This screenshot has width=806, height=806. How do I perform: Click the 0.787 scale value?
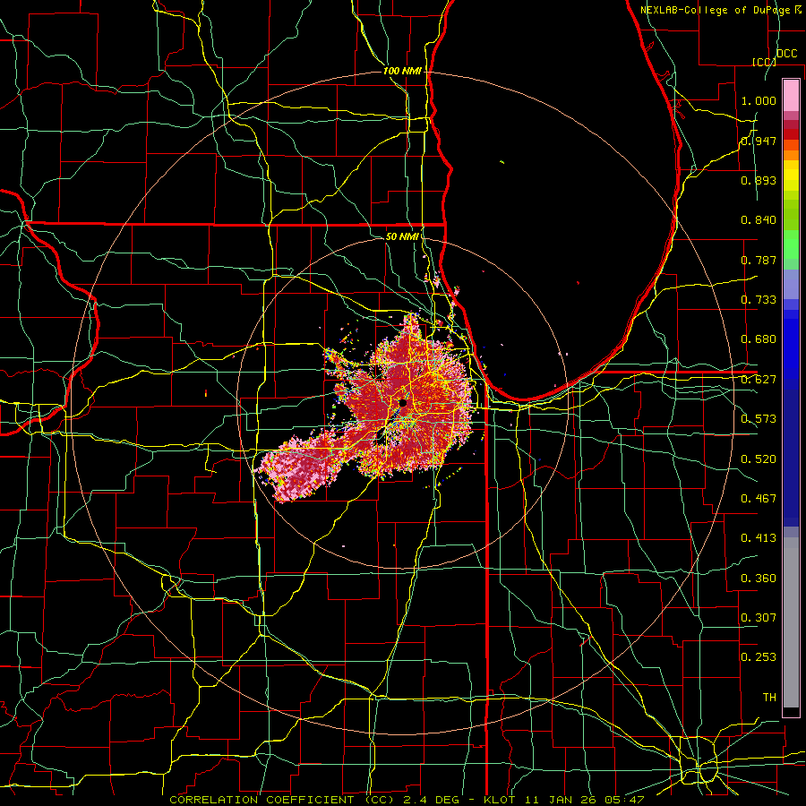[759, 260]
